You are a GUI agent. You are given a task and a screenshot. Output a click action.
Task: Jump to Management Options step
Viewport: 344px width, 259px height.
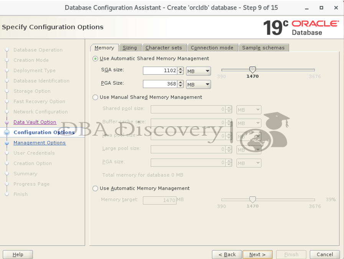point(40,143)
